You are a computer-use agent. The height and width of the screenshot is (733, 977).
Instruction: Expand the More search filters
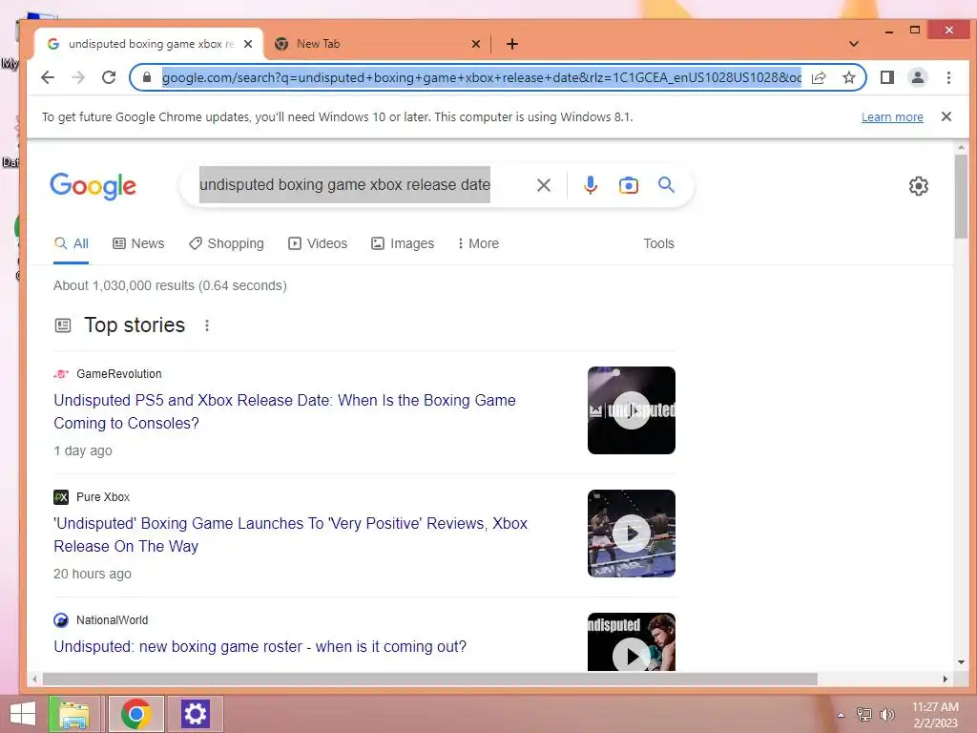point(478,243)
